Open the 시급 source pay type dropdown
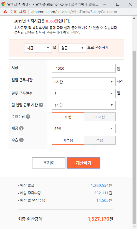Screen dimensions: 137x229 click(38, 48)
